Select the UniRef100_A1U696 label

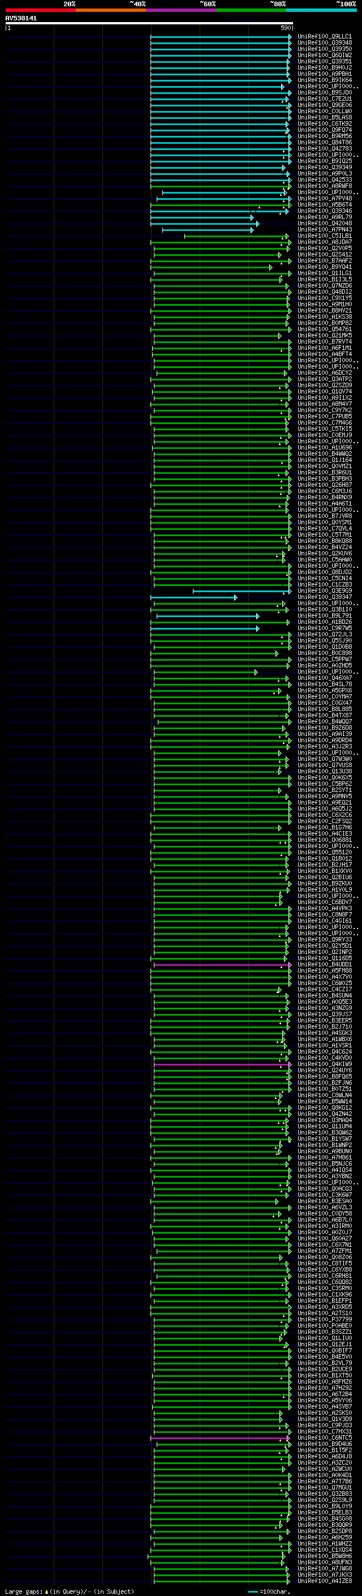pyautogui.click(x=324, y=447)
